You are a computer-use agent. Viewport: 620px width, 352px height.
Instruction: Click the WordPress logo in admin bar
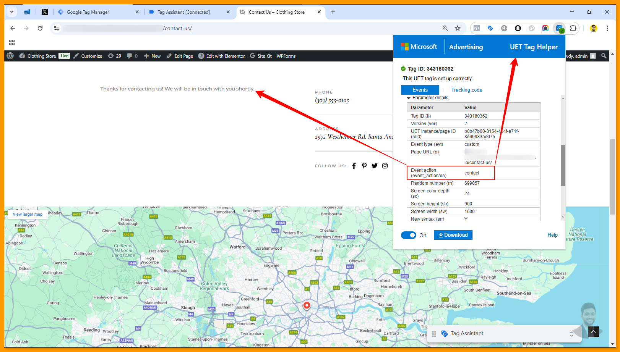[10, 56]
